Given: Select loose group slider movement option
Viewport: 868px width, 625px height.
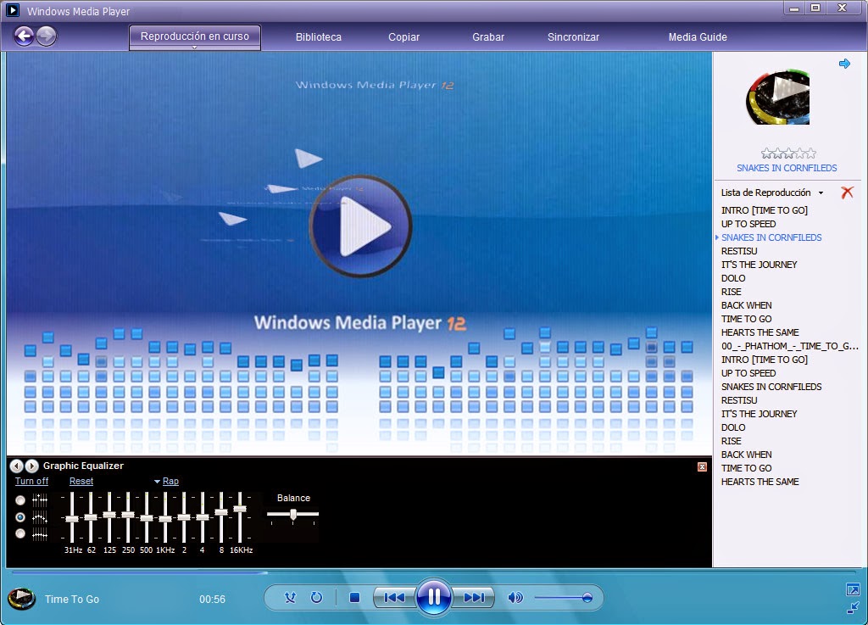Looking at the screenshot, I should pyautogui.click(x=20, y=517).
